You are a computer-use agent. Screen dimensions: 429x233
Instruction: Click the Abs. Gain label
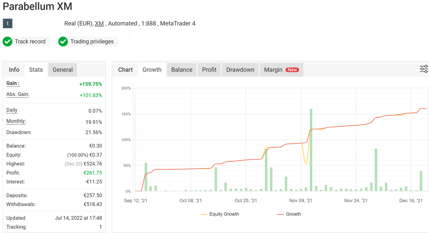18,94
